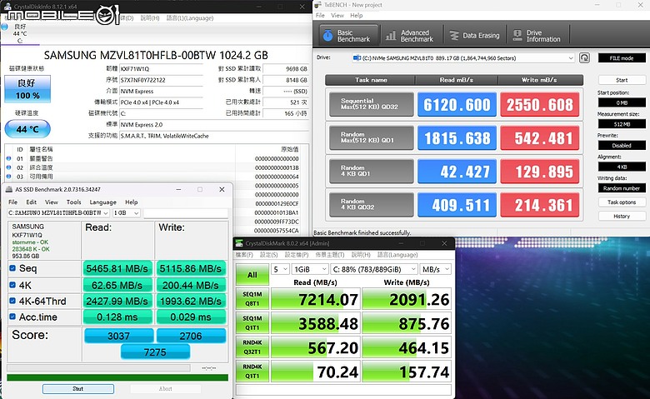The image size is (650, 399).
Task: Click the AS SSD window title icon
Action: tap(9, 189)
